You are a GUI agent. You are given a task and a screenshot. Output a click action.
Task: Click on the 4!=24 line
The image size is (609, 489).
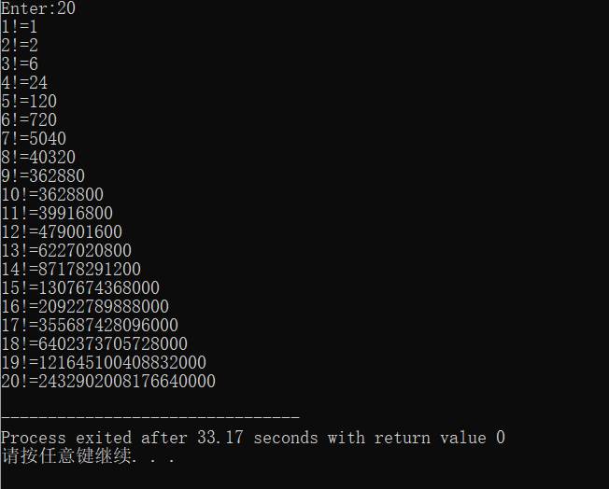[24, 83]
